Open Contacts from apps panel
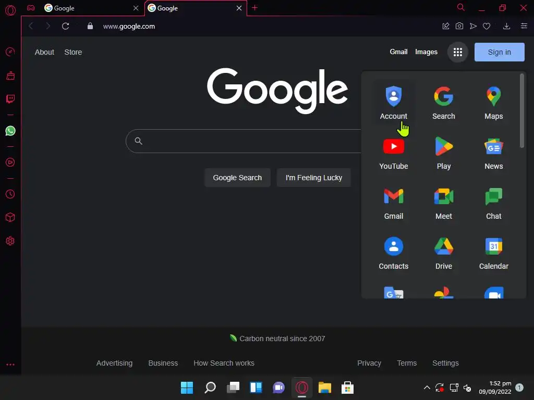 [393, 253]
